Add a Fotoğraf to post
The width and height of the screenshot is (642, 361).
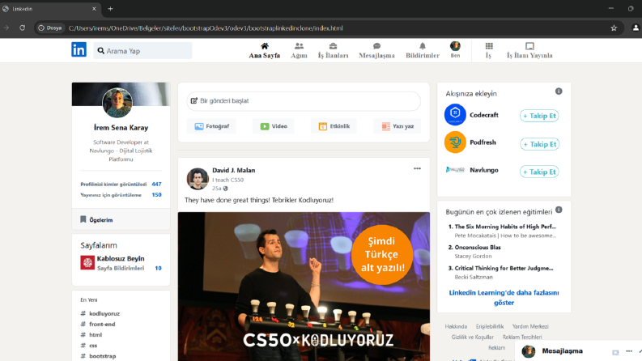coord(211,126)
